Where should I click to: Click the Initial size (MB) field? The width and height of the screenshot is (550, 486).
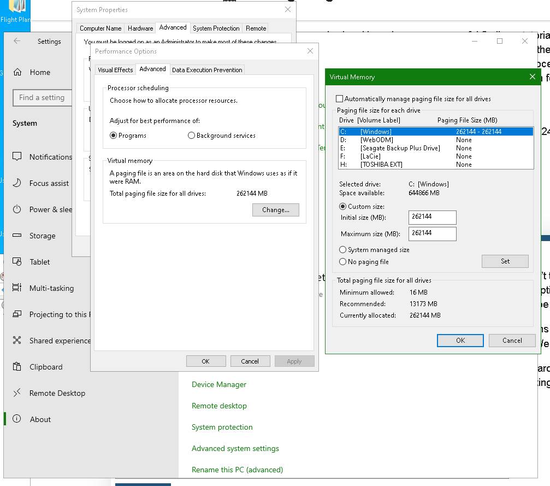pos(432,217)
